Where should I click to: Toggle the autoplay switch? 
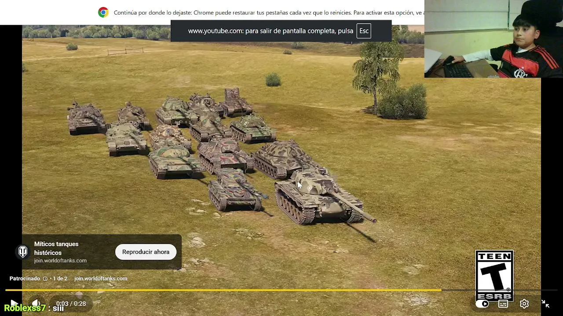[x=483, y=304]
